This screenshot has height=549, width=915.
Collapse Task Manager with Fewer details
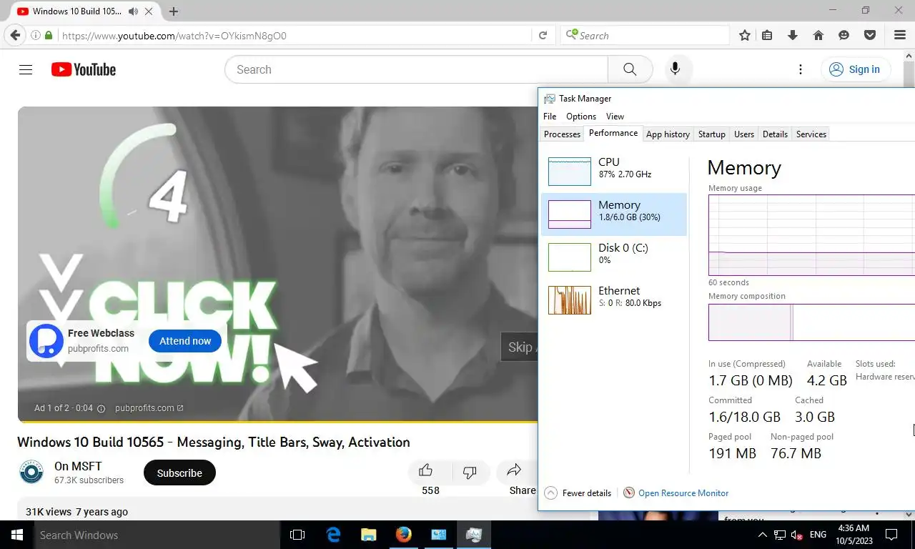pyautogui.click(x=578, y=493)
